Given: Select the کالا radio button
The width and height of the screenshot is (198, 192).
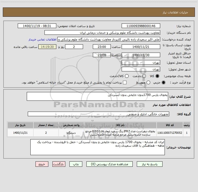Looking at the screenshot, I should click(x=157, y=76).
